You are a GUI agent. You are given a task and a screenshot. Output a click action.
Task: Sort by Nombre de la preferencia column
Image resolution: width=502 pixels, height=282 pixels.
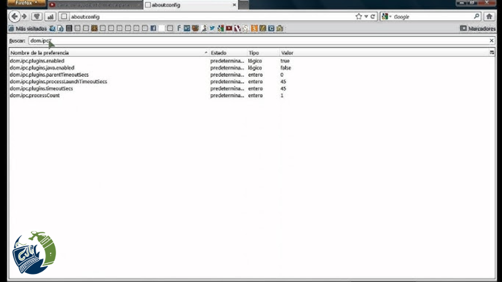click(x=109, y=53)
